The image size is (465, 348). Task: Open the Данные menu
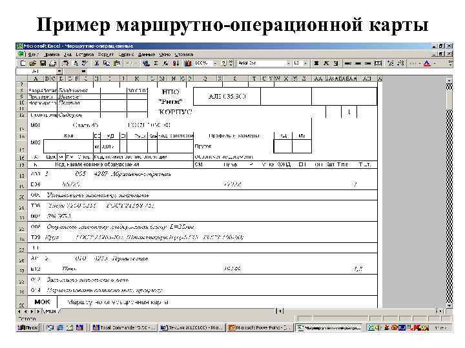pyautogui.click(x=147, y=55)
